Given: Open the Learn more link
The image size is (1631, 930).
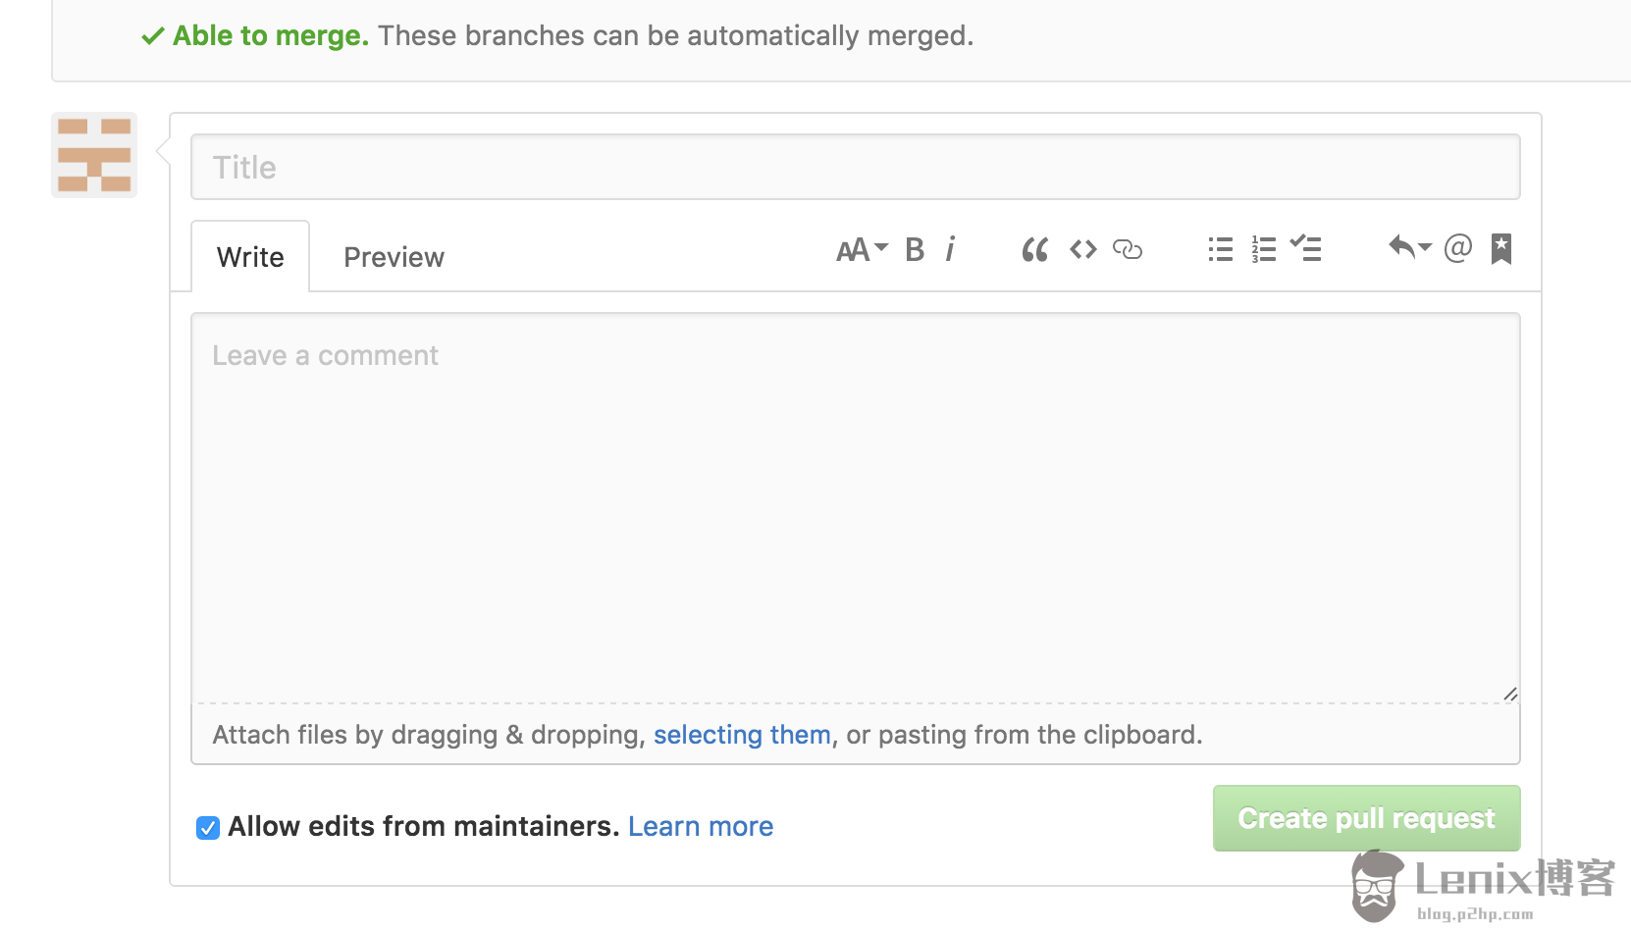Looking at the screenshot, I should 700,826.
